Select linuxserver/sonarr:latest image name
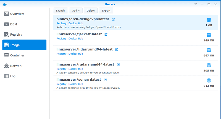Image resolution: width=221 pixels, height=119 pixels. pyautogui.click(x=79, y=80)
